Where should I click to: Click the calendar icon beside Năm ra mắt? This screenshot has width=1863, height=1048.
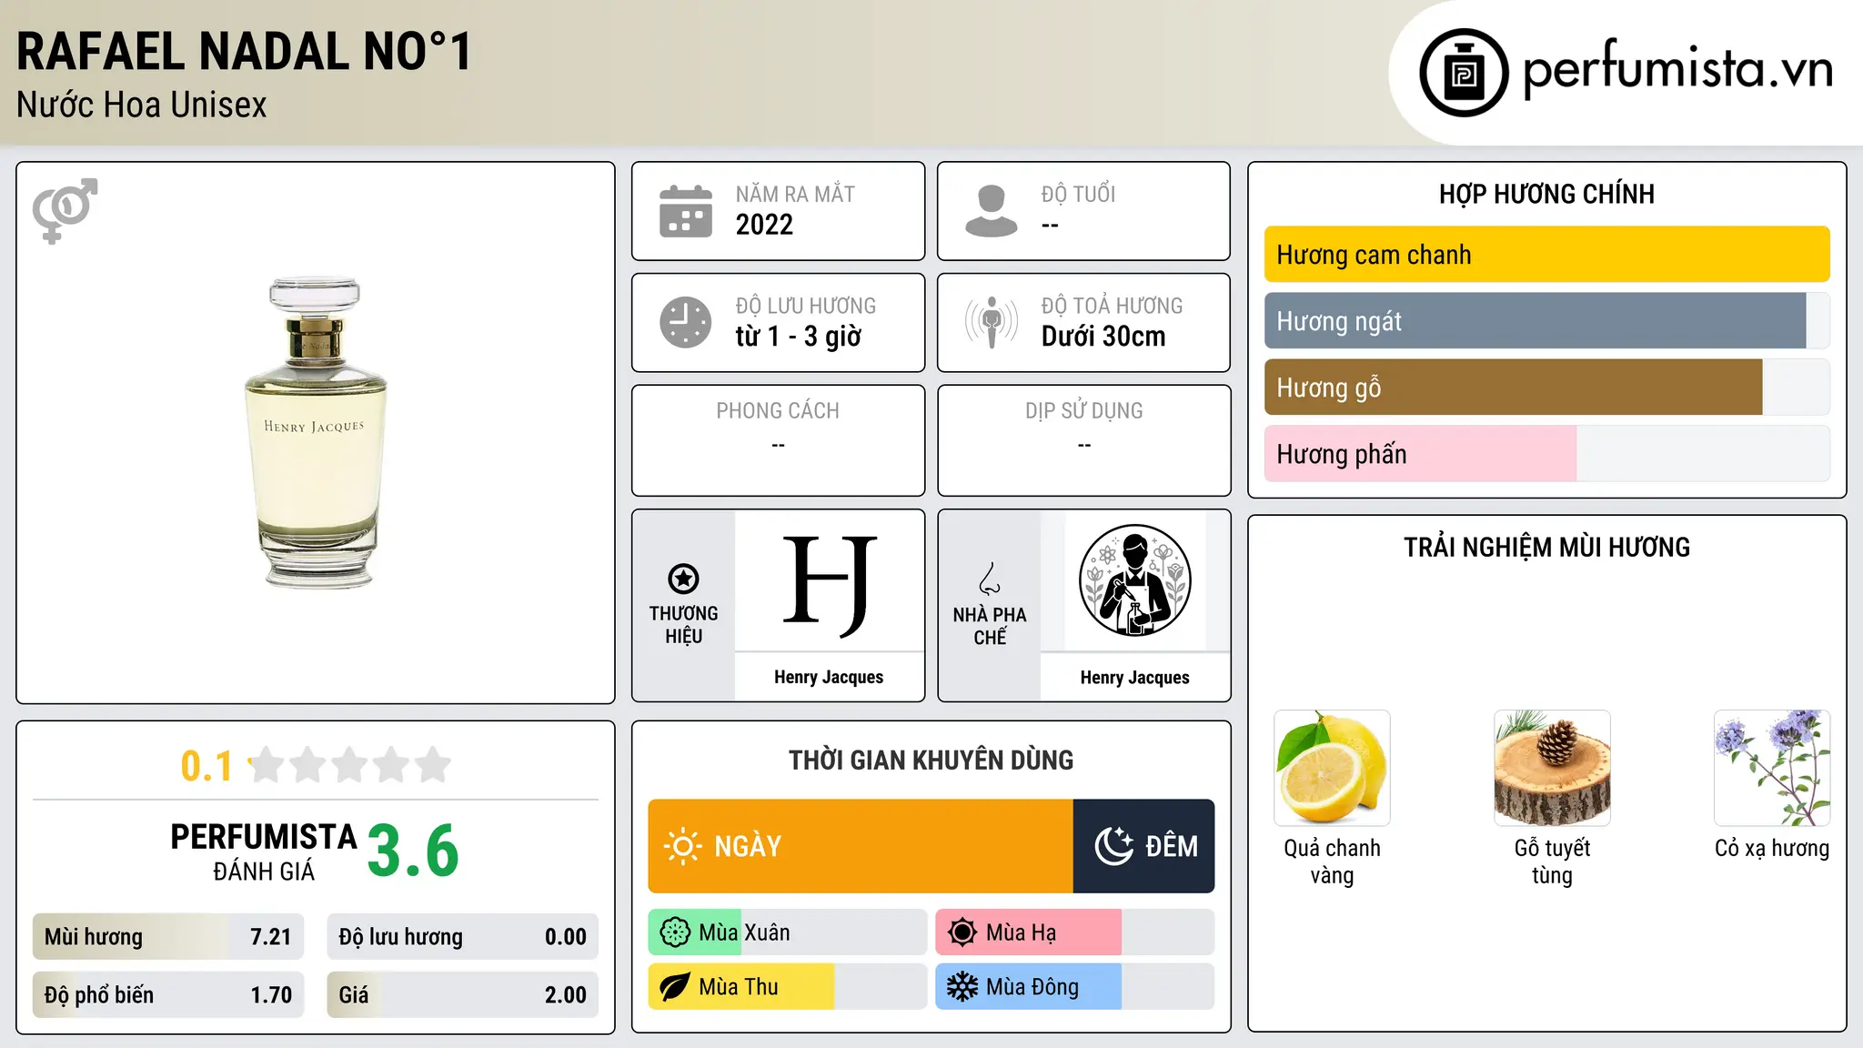(x=686, y=211)
